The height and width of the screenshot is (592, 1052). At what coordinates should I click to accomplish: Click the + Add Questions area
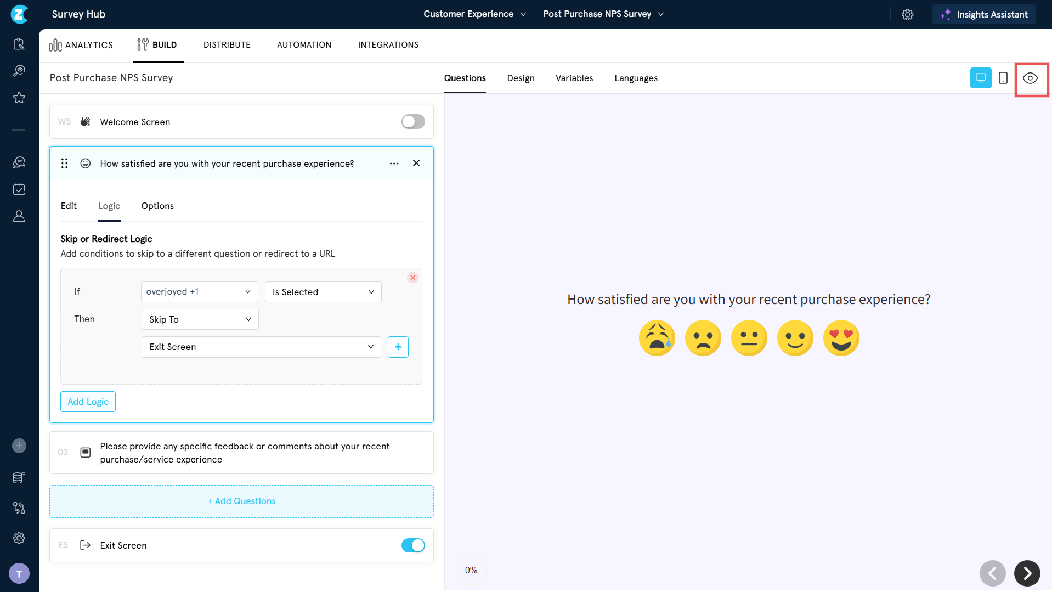(241, 501)
